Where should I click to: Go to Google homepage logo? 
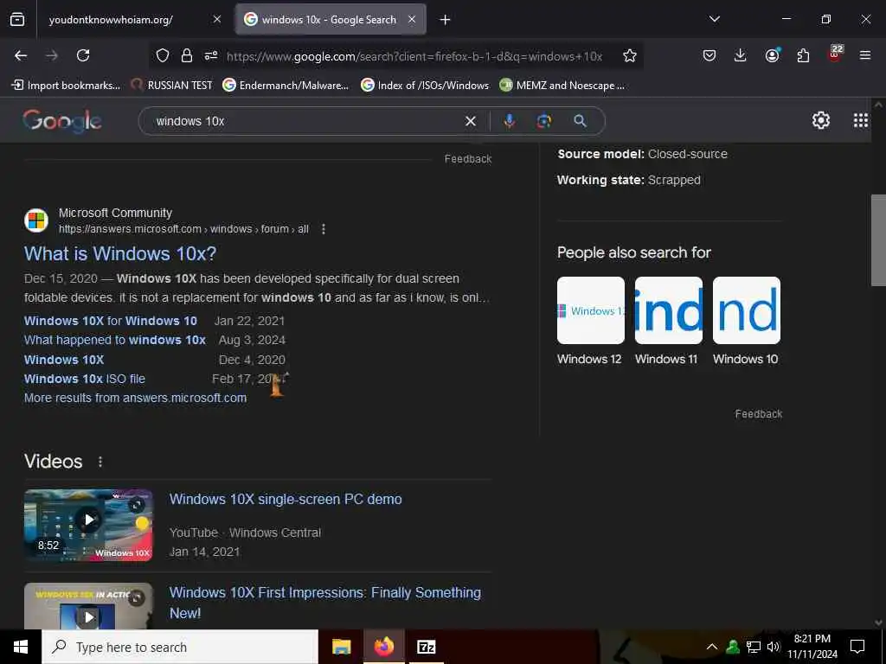point(62,121)
